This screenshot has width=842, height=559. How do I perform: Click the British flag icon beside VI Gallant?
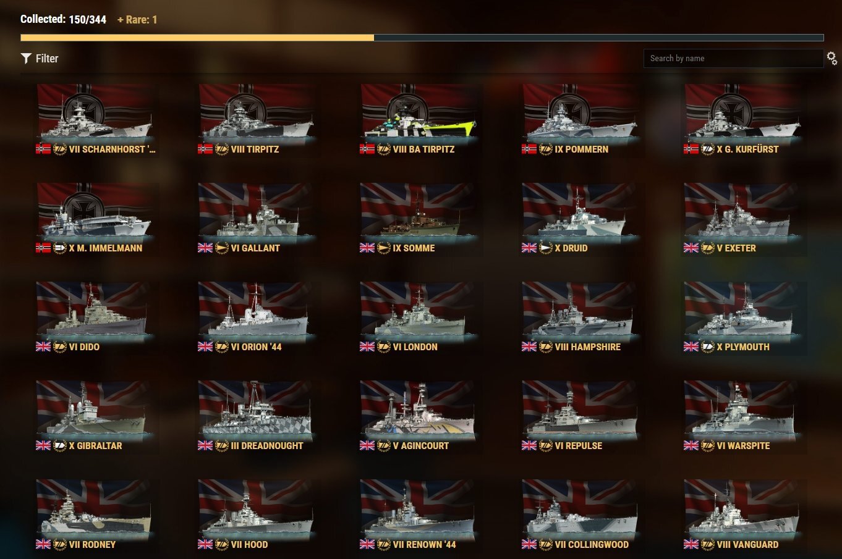click(205, 248)
